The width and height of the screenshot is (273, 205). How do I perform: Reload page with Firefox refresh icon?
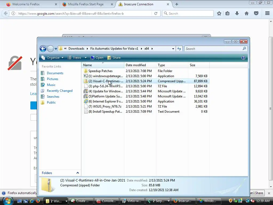pyautogui.click(x=156, y=13)
